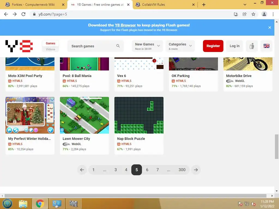
Task: Click the Register button
Action: tap(213, 46)
